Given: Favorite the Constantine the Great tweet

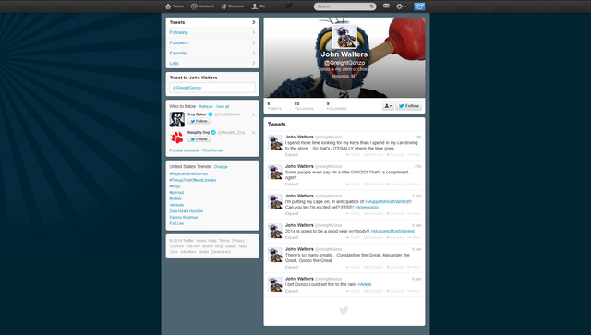Looking at the screenshot, I should [x=394, y=267].
